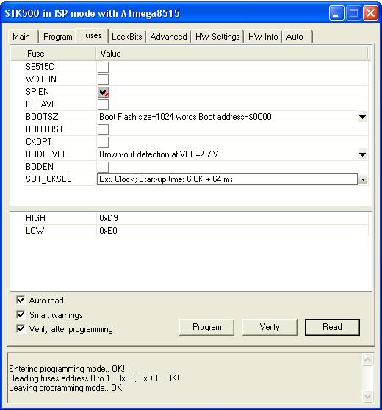
Task: Maximize the STK500 window
Action: click(353, 12)
